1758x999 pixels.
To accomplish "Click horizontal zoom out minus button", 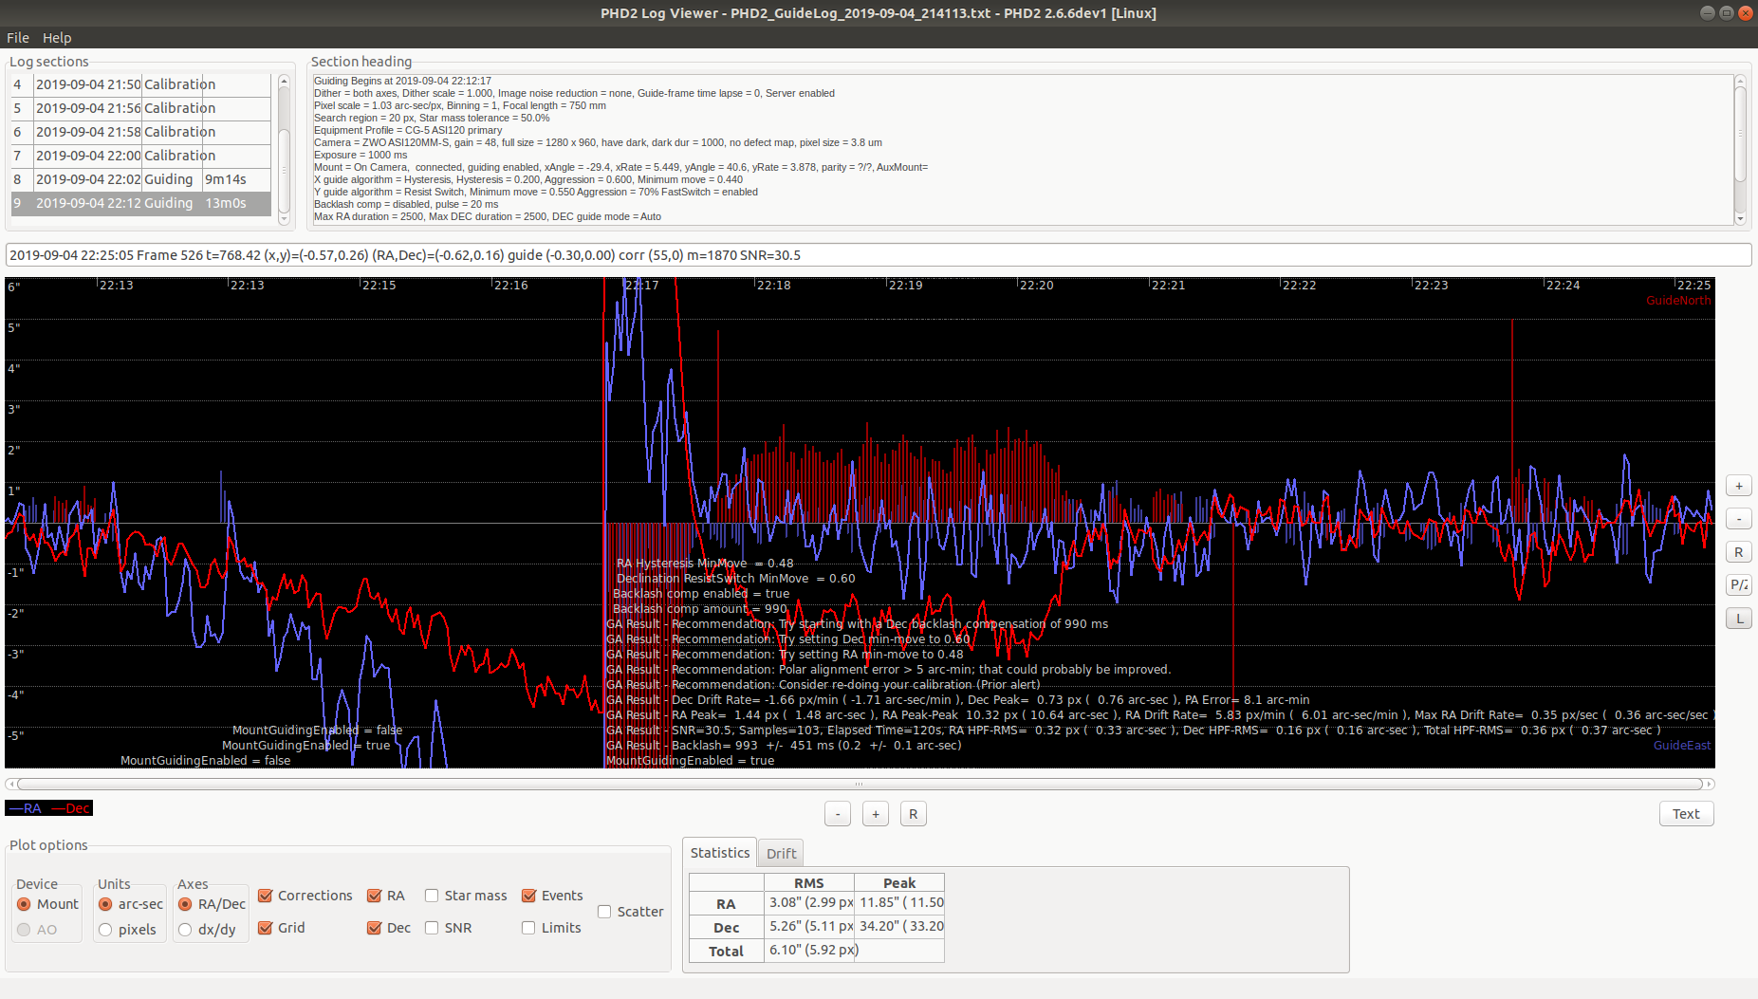I will [x=838, y=814].
